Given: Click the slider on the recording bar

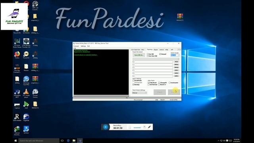Looking at the screenshot, I should (137, 128).
